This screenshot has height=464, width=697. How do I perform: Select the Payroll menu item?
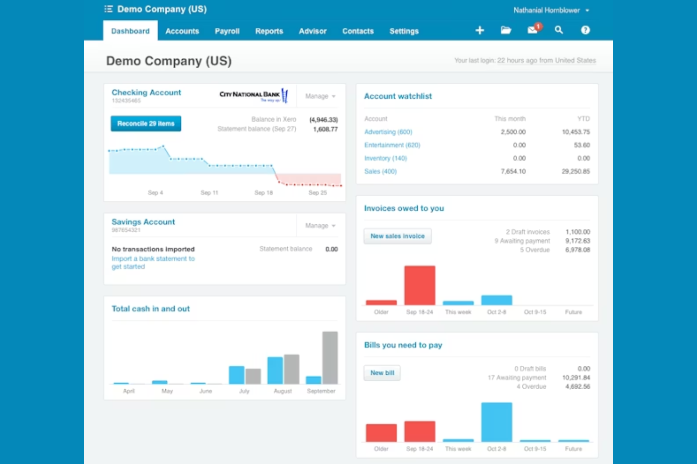click(227, 31)
